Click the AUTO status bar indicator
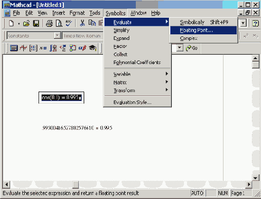This screenshot has height=199, width=261. tap(197, 193)
